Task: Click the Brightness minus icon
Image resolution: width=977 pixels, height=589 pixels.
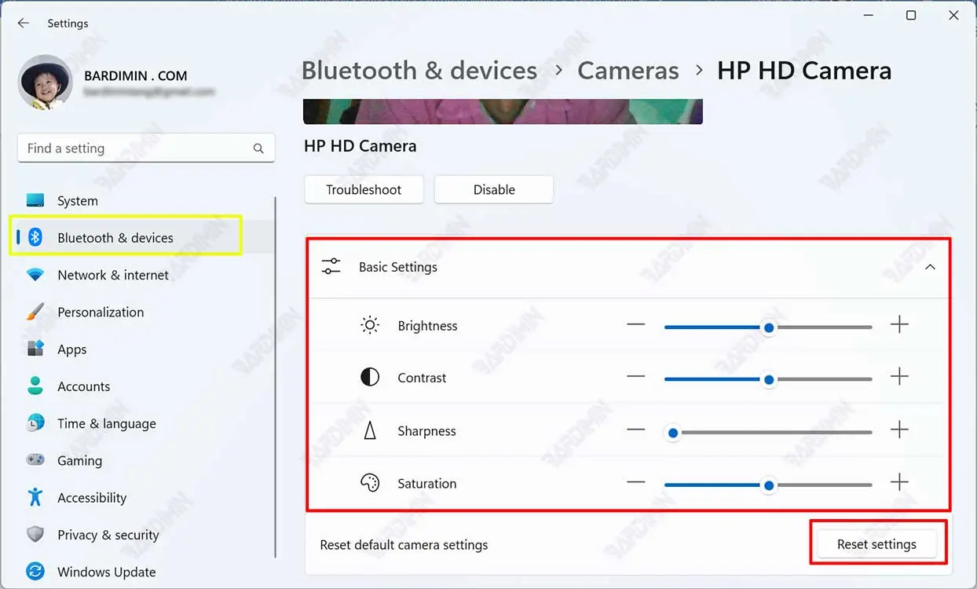Action: point(635,325)
